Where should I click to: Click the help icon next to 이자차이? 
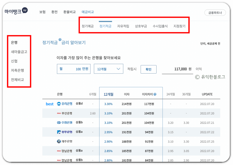click(x=155, y=94)
